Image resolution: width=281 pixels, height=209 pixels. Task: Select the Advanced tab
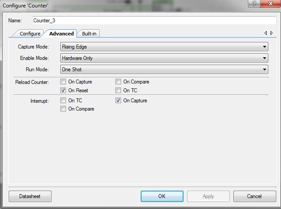click(x=62, y=34)
